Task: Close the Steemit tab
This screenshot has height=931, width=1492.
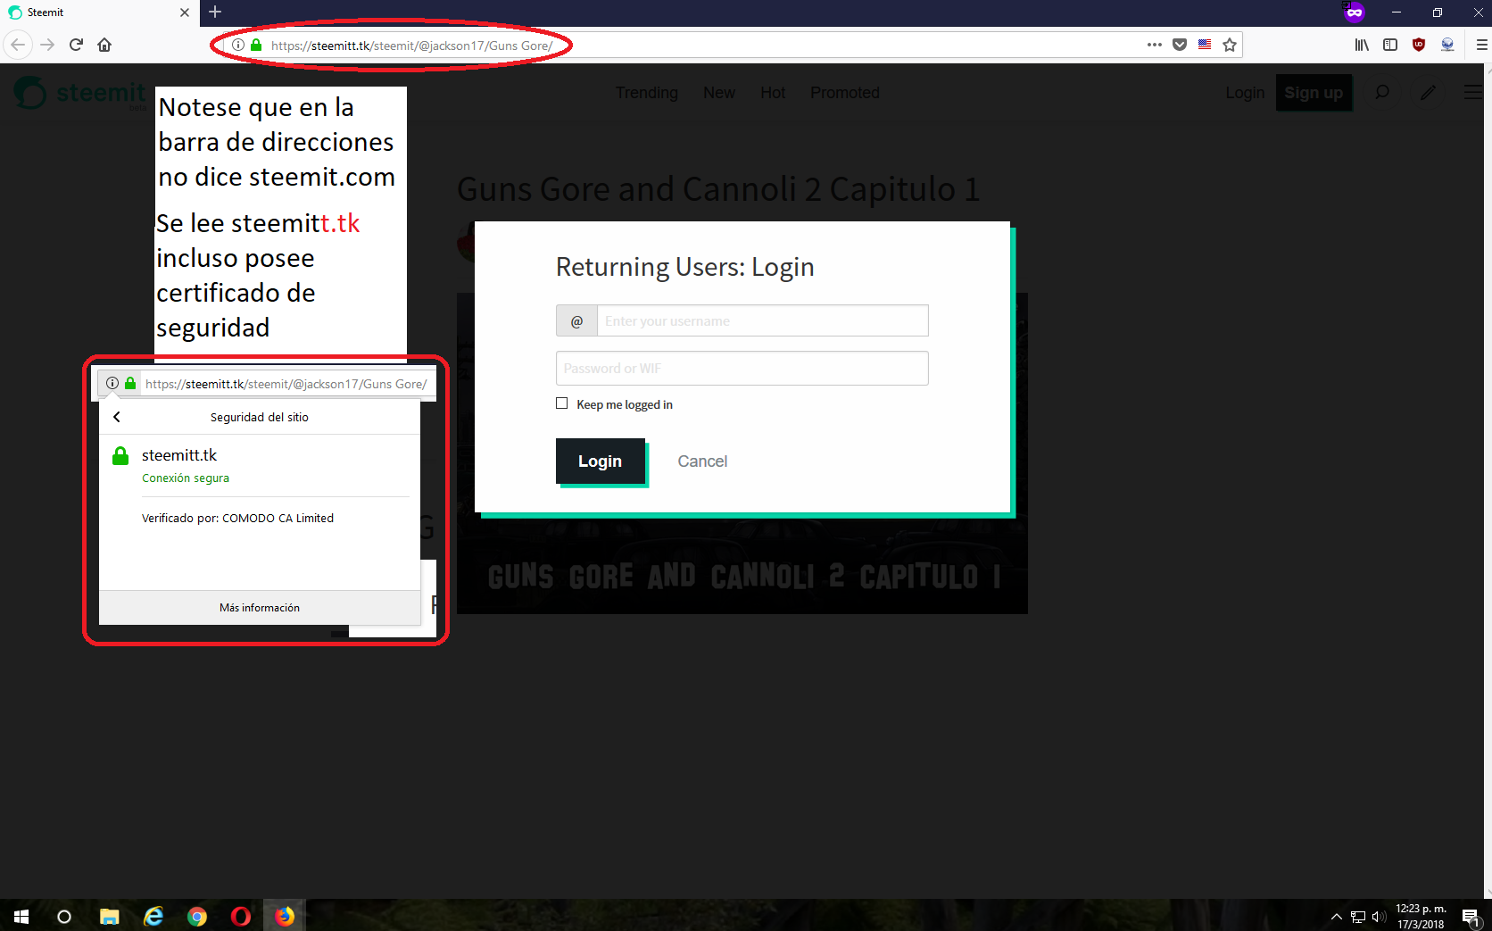Action: 185,12
